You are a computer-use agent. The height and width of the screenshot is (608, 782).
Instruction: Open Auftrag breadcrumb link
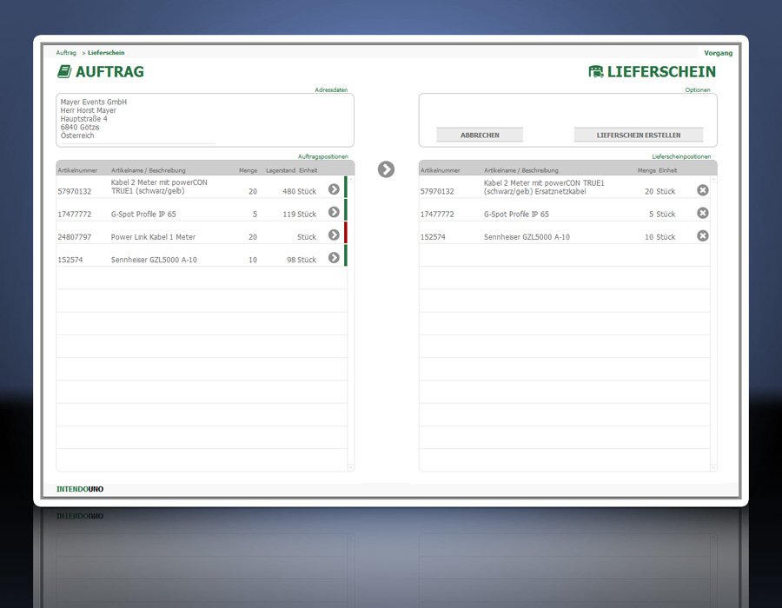pos(66,53)
